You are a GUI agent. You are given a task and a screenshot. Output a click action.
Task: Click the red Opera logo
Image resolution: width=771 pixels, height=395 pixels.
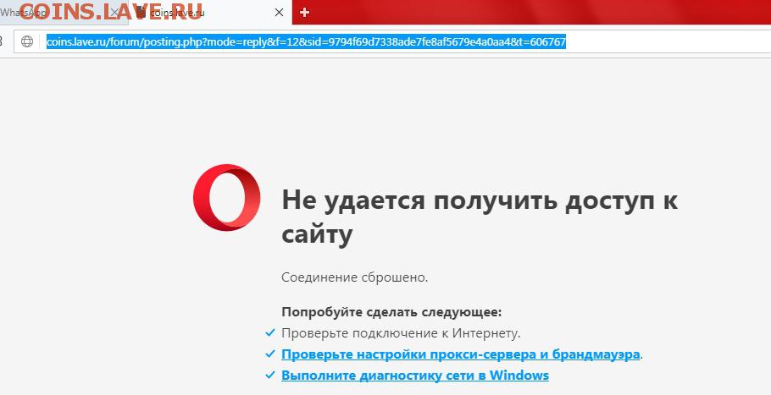coord(227,197)
